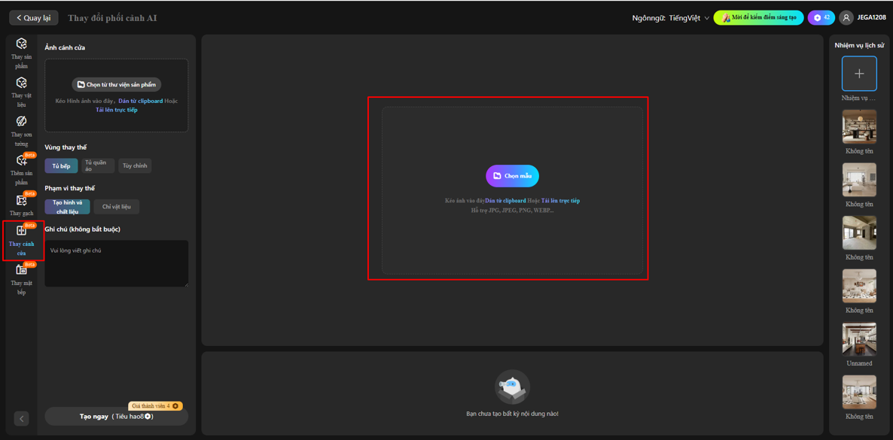893x440 pixels.
Task: Open fourth Không tên history thumbnail
Action: (x=859, y=286)
